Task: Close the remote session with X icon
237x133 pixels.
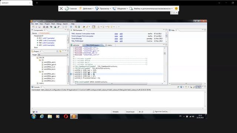Action: pyautogui.click(x=61, y=8)
